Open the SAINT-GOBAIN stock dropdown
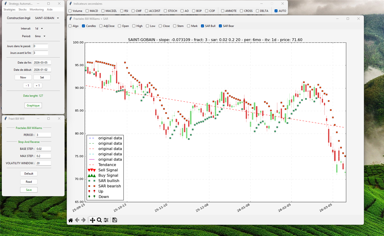Viewport: 384px width, 236px height. coord(47,18)
